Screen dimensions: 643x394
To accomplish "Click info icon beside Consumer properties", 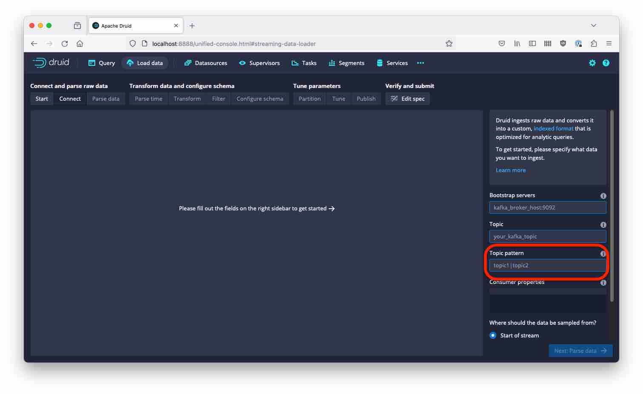I will pos(603,283).
